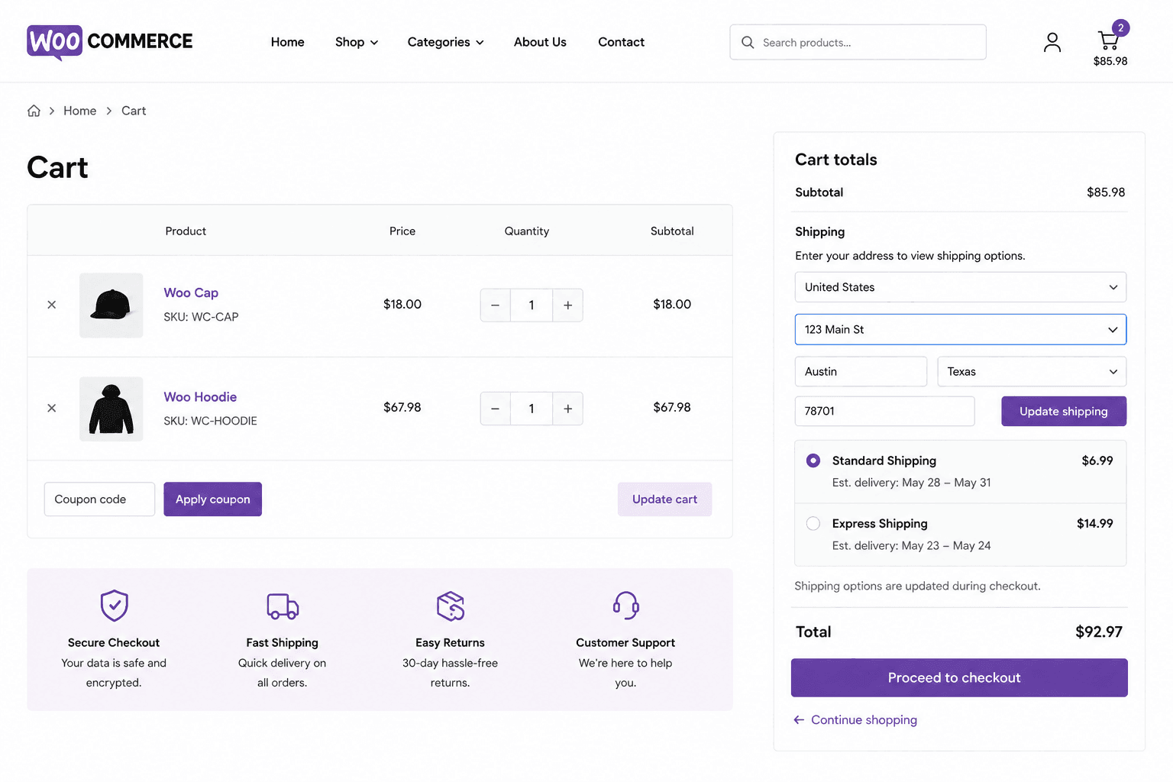The image size is (1173, 782).
Task: Open Woo Hoodie product link
Action: (200, 397)
